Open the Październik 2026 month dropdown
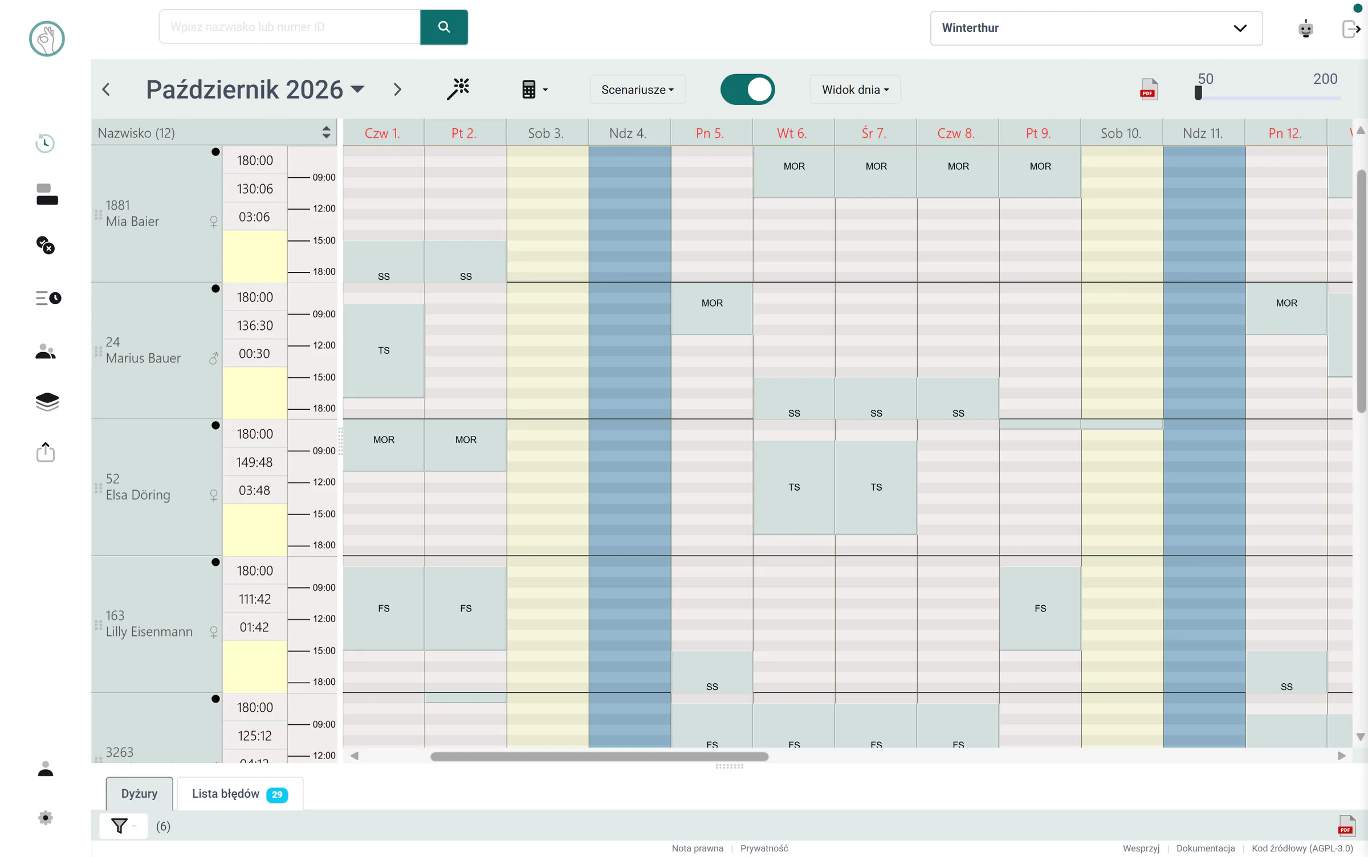The image size is (1368, 857). (255, 89)
